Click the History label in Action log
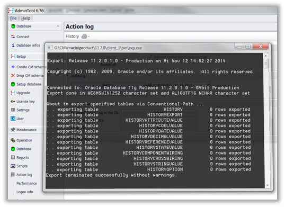 click(x=73, y=37)
